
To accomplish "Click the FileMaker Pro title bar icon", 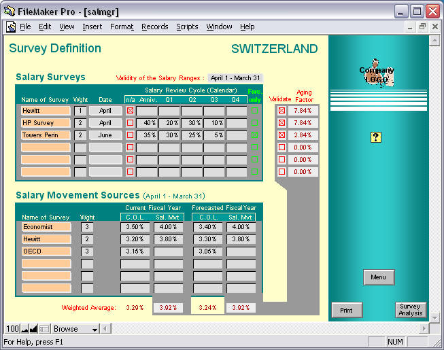I will pyautogui.click(x=10, y=10).
